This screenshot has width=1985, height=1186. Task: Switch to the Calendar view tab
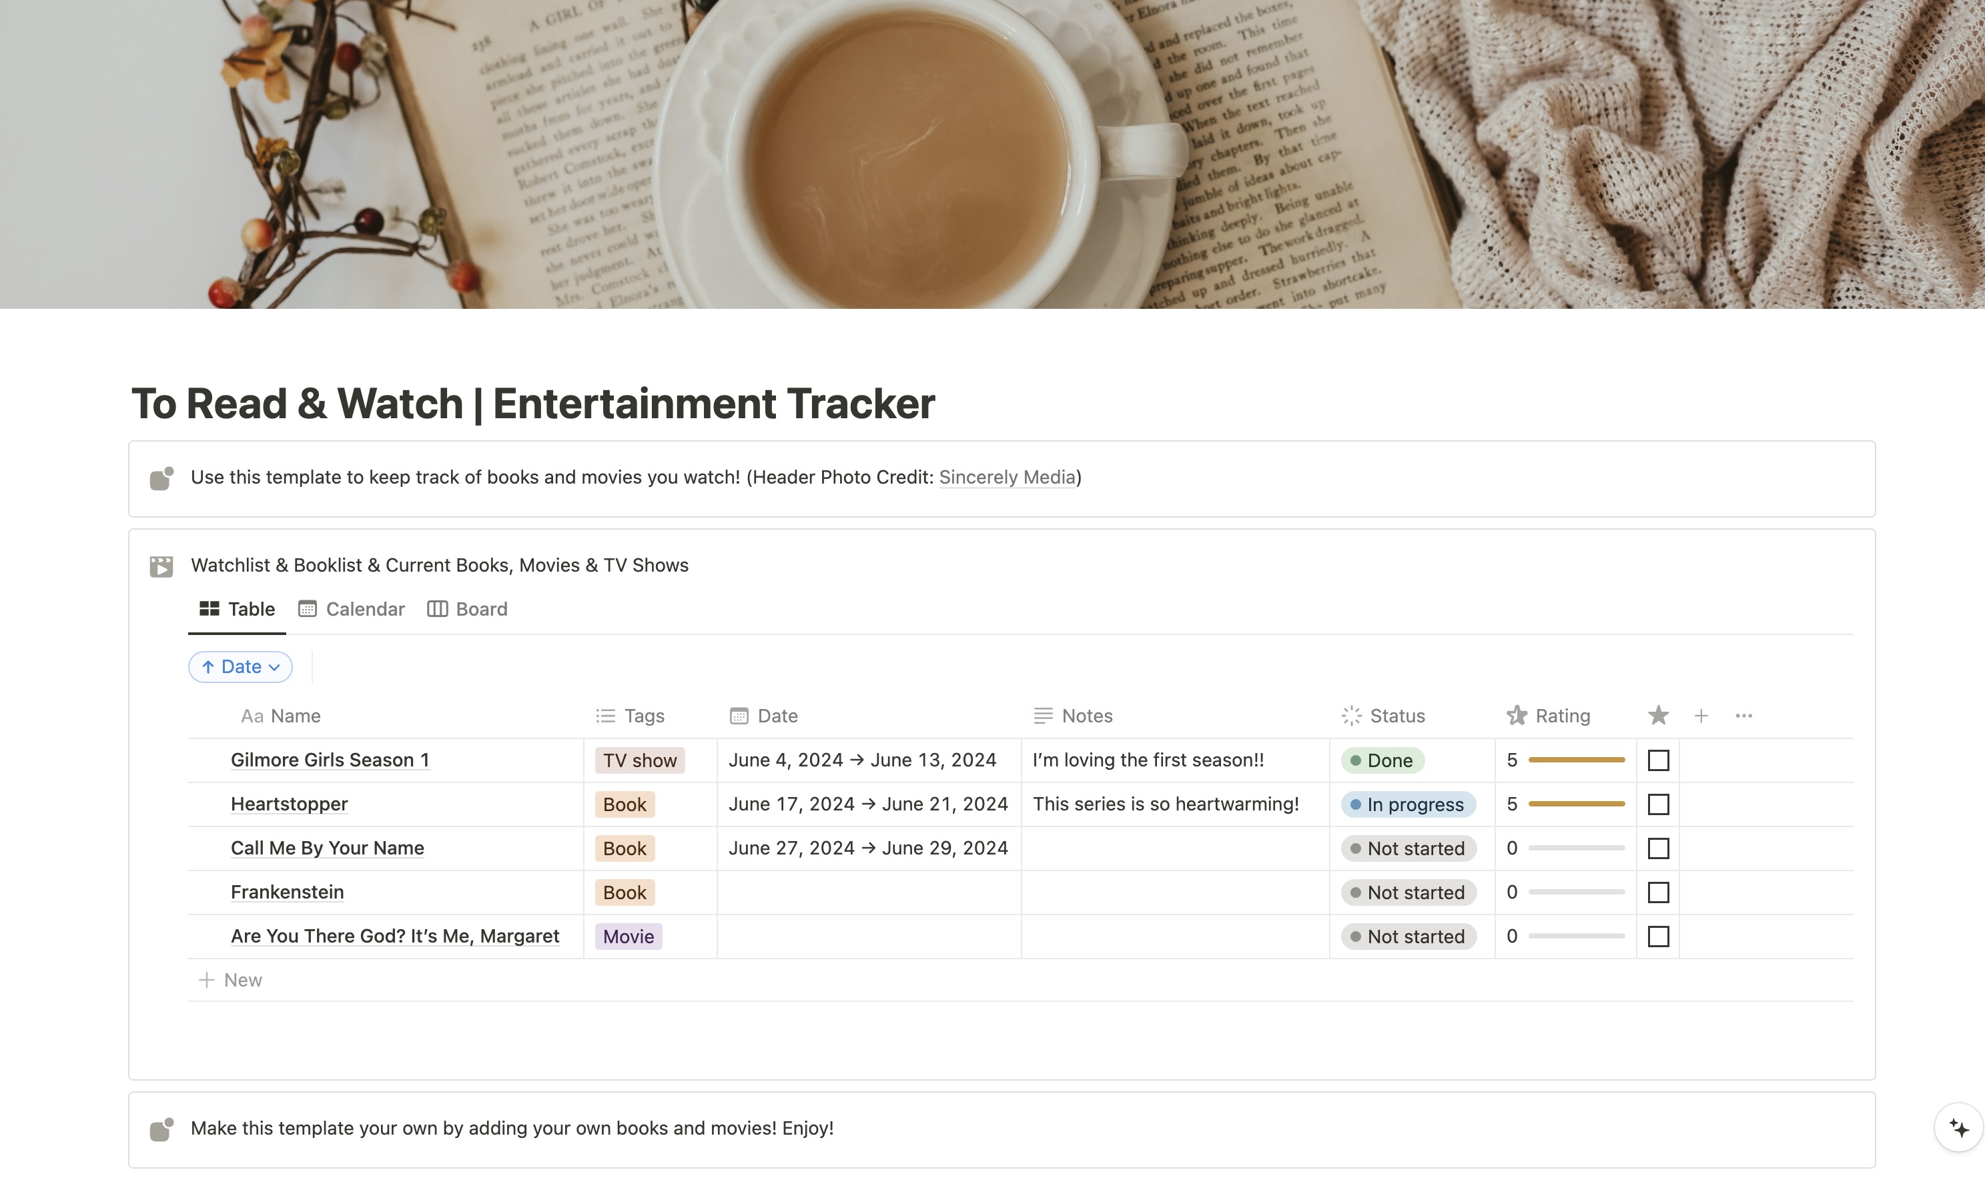352,609
